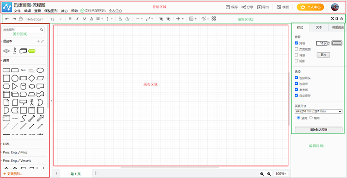
Task: Open the 帮助 menu
Action: point(74,11)
